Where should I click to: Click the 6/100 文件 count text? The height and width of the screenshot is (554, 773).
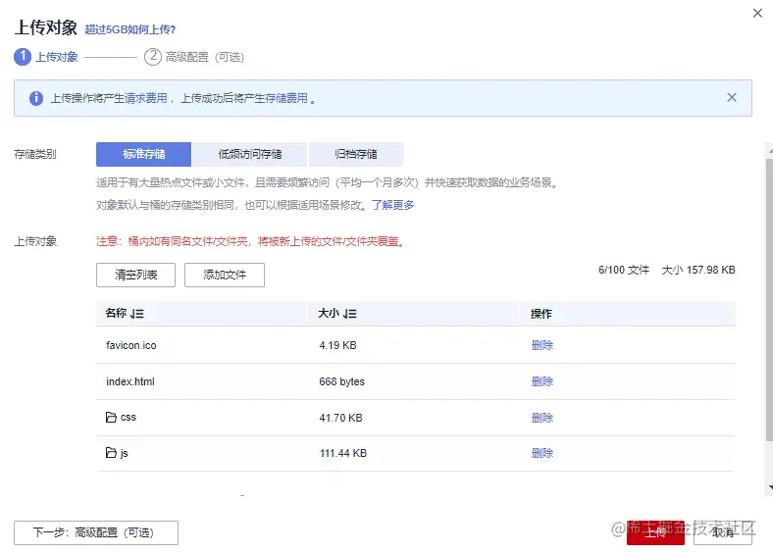click(x=624, y=270)
